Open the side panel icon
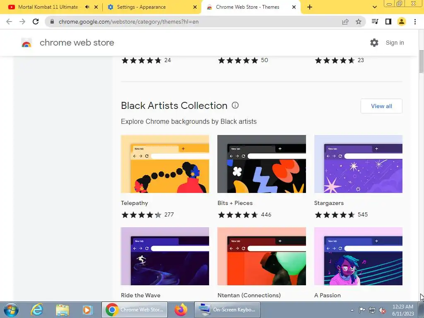The image size is (424, 318). point(388,22)
